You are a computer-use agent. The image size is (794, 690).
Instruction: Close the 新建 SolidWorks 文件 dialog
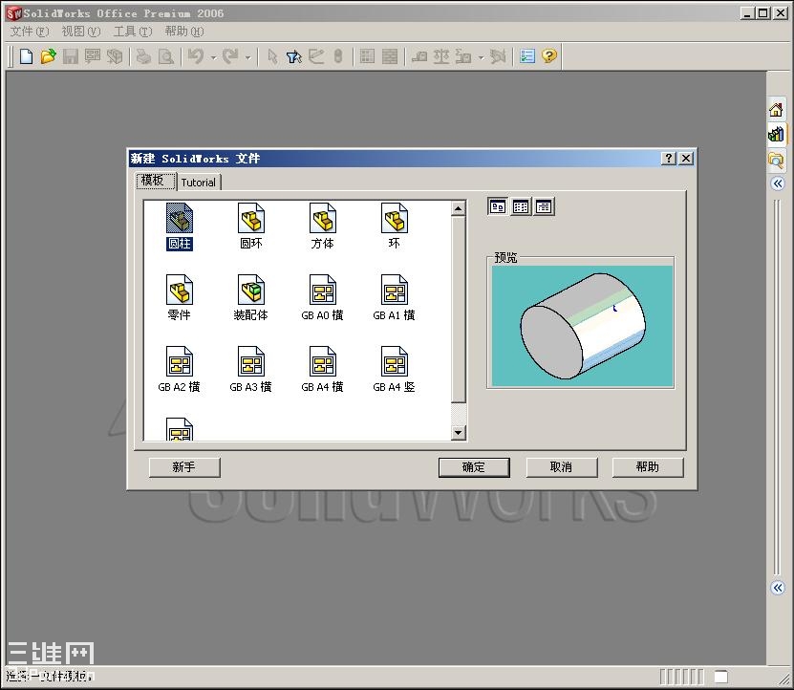click(x=686, y=158)
